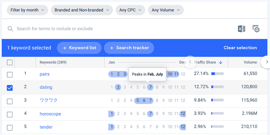Click the Keywords (289) column header
This screenshot has width=270, height=135.
[53, 62]
